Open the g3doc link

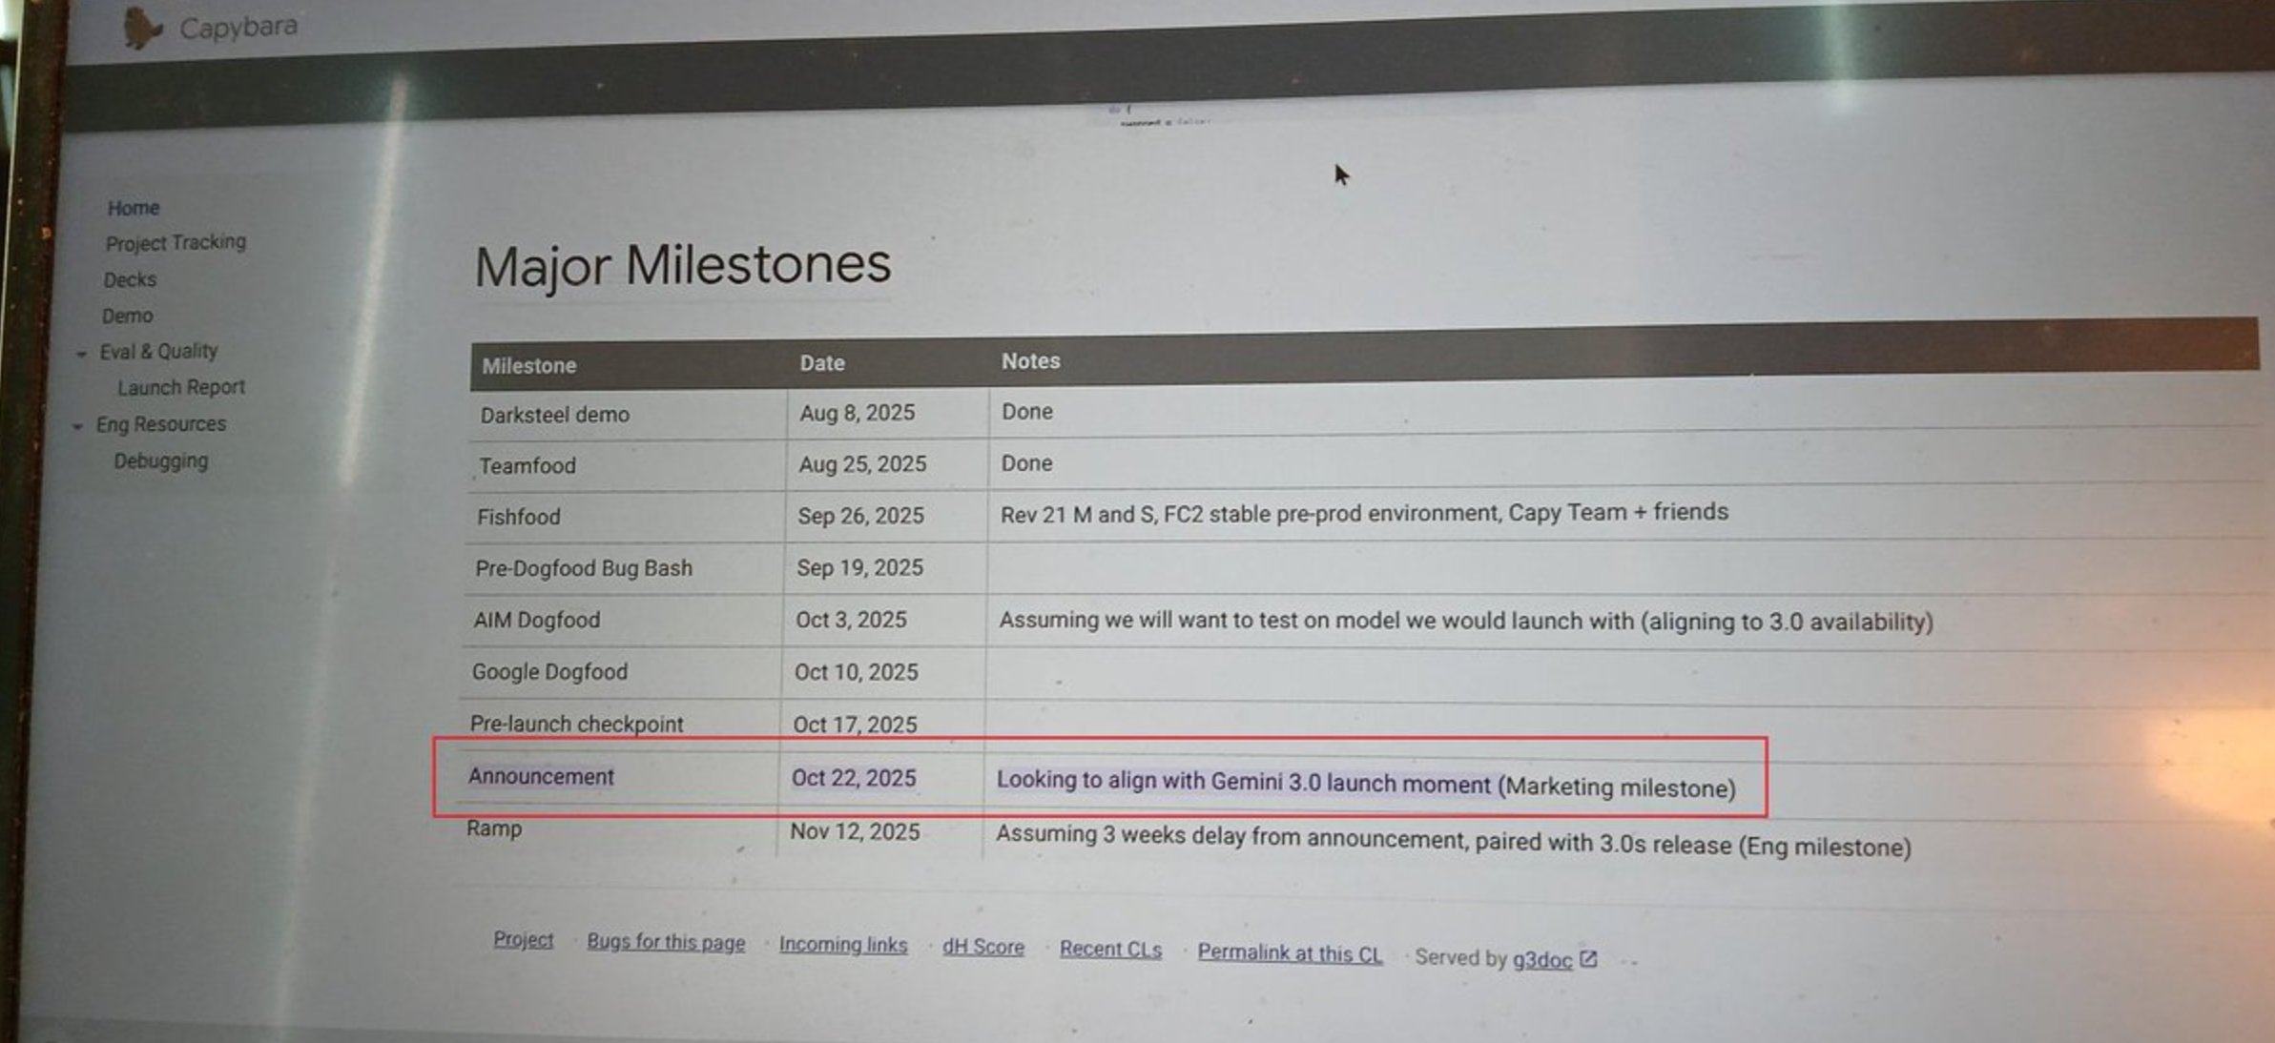(1541, 959)
